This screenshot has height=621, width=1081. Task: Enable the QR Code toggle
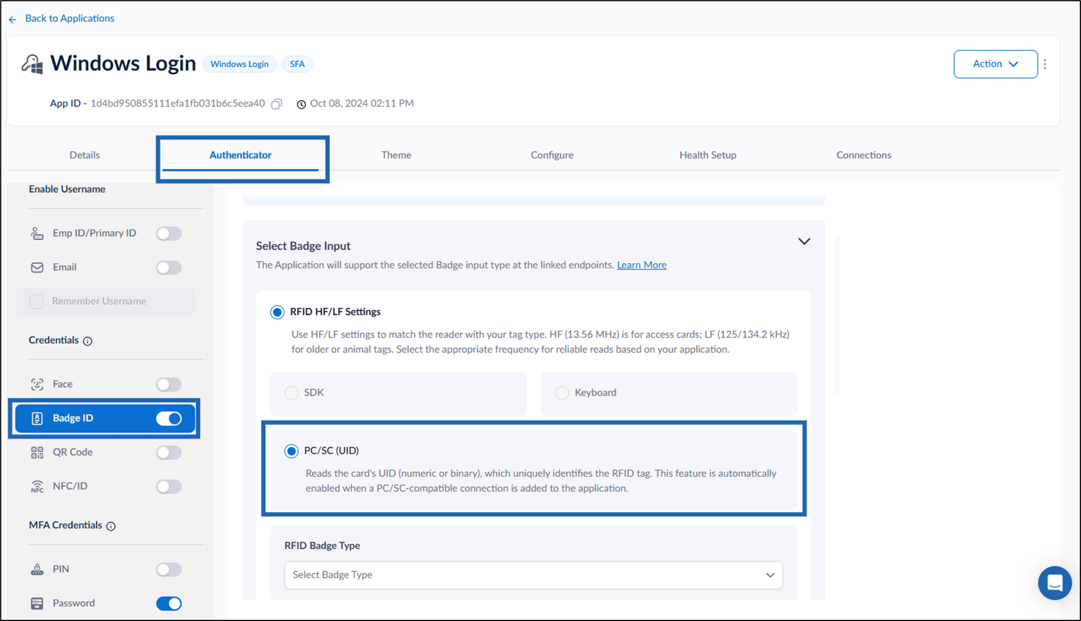pos(169,452)
